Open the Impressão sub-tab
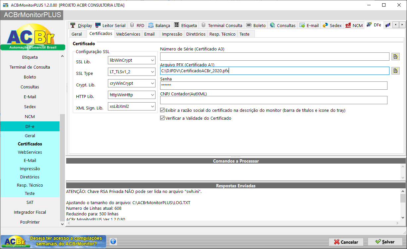 coord(172,34)
